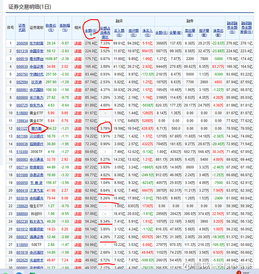This screenshot has width=259, height=274.
Task: Open 详细 link for 华泰证券 row
Action: [78, 175]
